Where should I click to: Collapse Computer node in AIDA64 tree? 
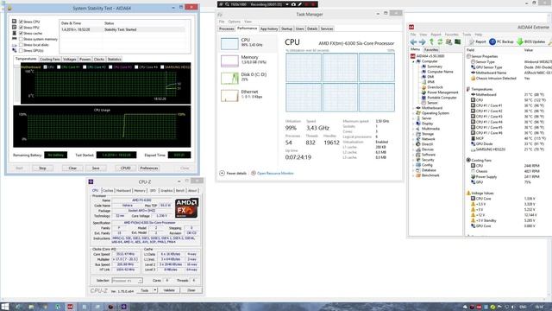pos(414,61)
